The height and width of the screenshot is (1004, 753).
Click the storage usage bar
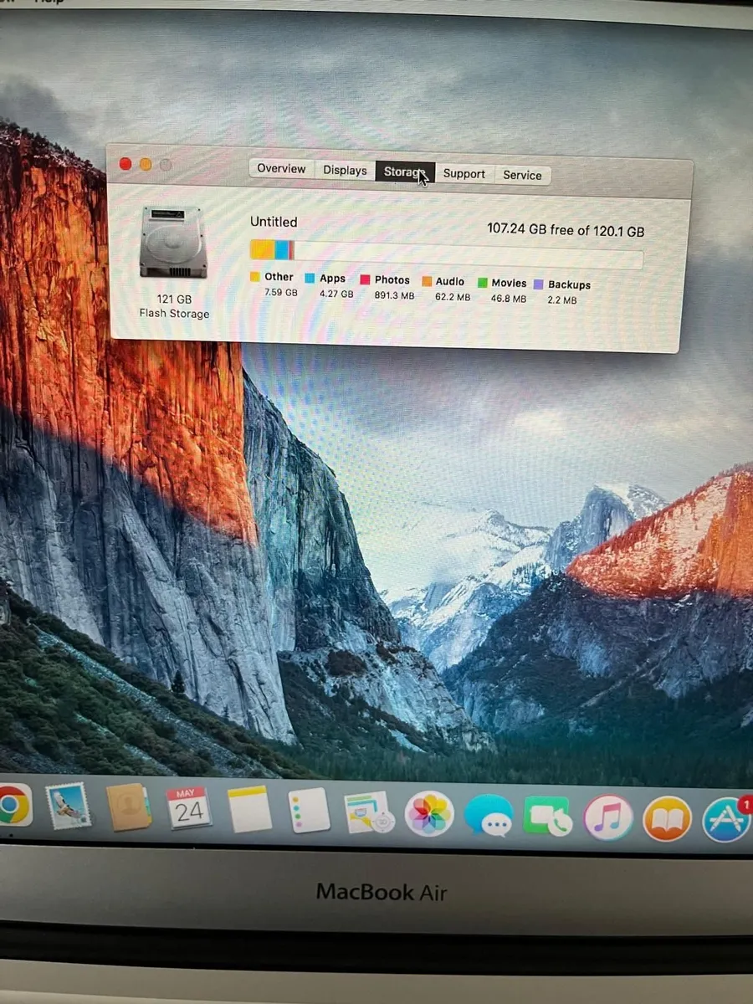[x=446, y=254]
